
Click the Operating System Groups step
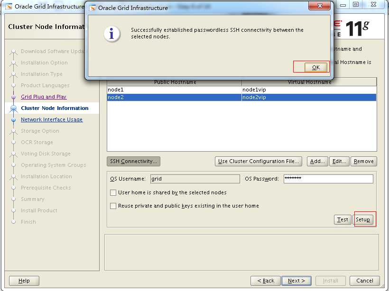click(53, 165)
